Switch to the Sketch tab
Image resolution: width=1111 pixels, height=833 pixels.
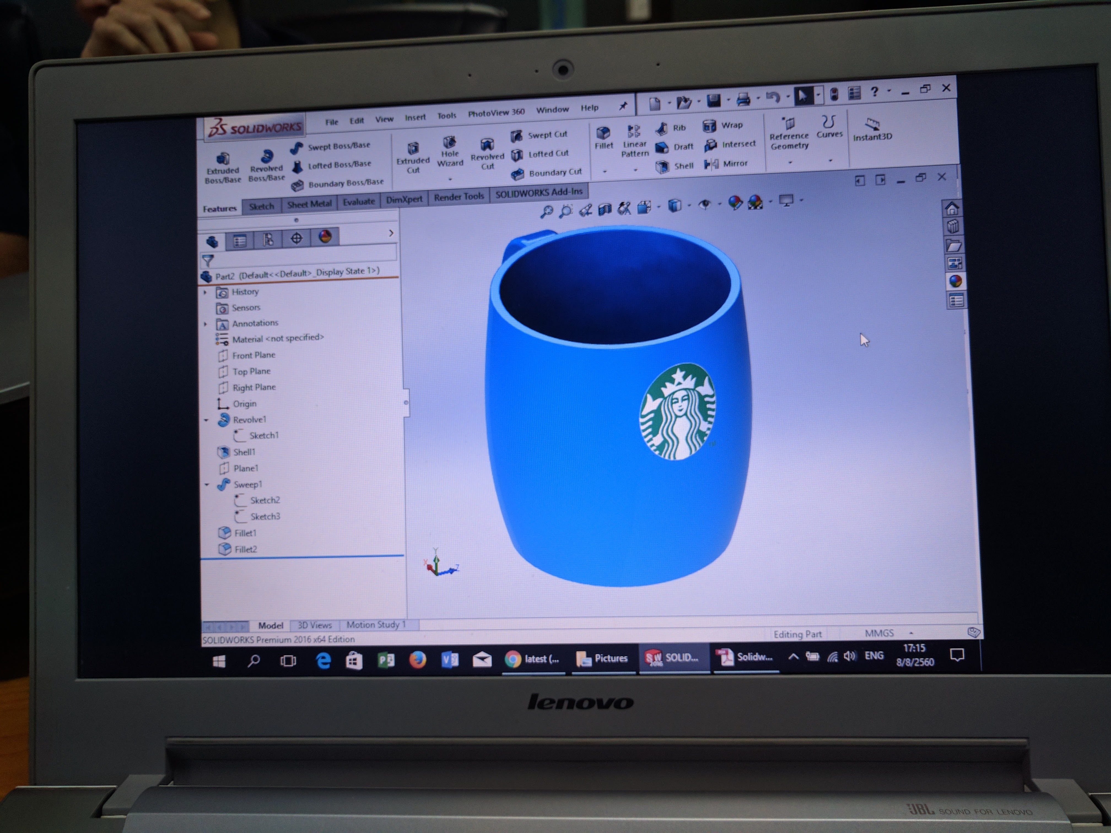click(261, 207)
